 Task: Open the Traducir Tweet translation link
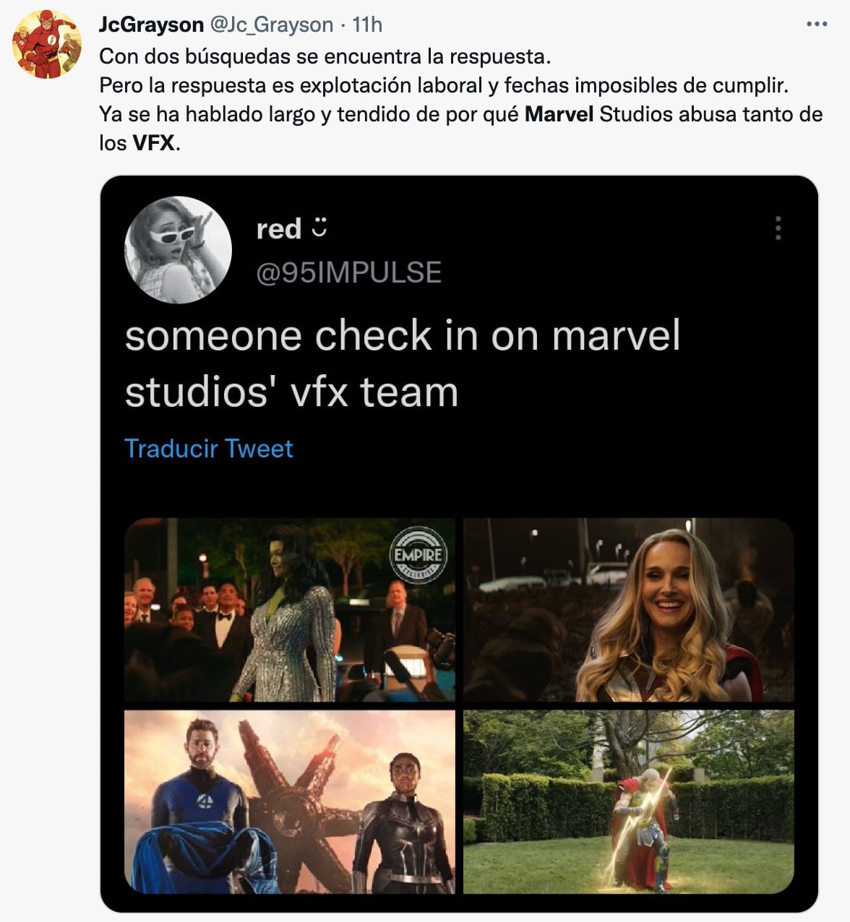[209, 449]
